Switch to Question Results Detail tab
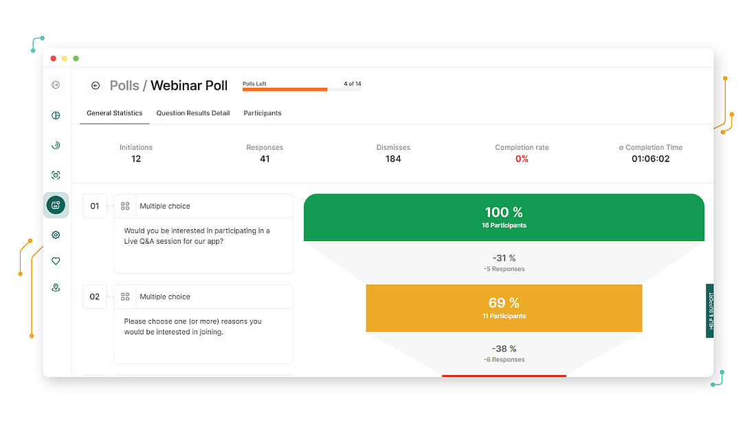This screenshot has height=425, width=756. pyautogui.click(x=193, y=113)
